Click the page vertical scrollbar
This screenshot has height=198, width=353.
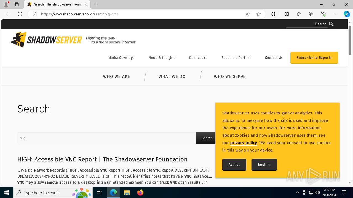350,40
